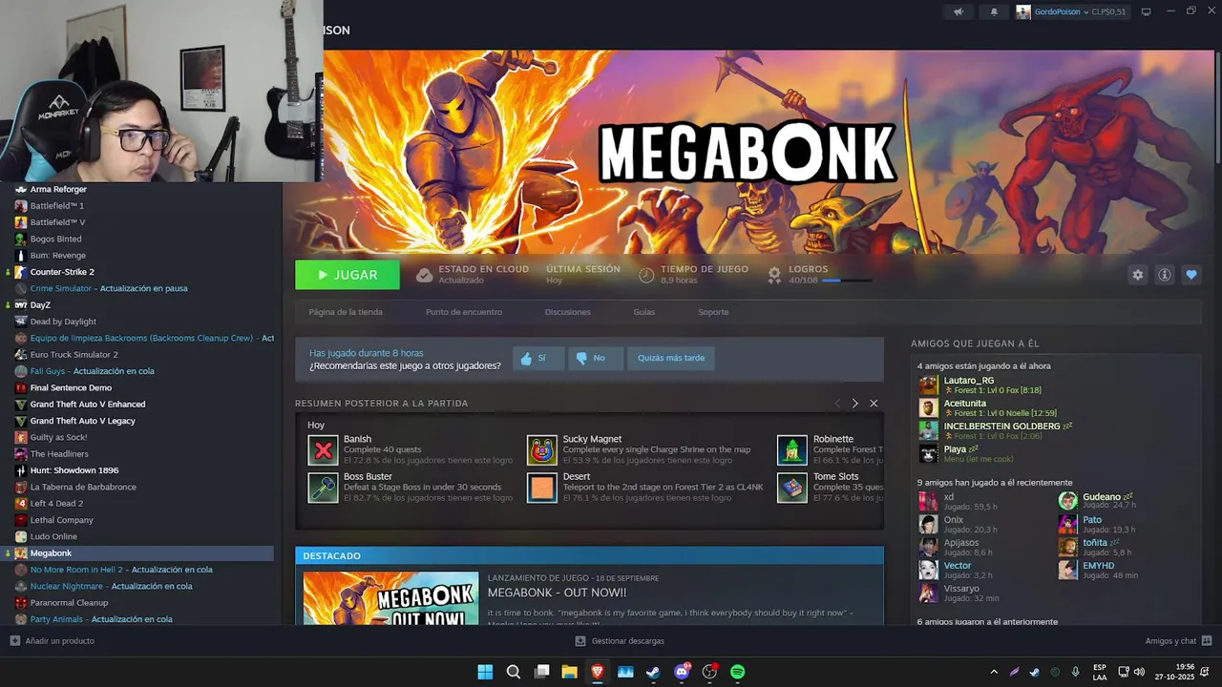This screenshot has height=687, width=1222.
Task: Open friend Aceitunita's profile
Action: pyautogui.click(x=964, y=403)
